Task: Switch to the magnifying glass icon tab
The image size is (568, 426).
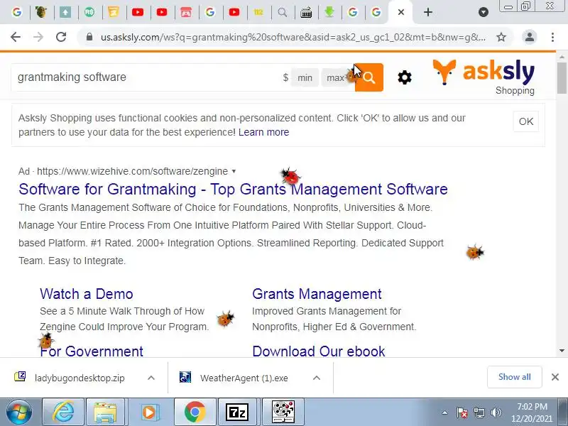Action: pyautogui.click(x=282, y=12)
